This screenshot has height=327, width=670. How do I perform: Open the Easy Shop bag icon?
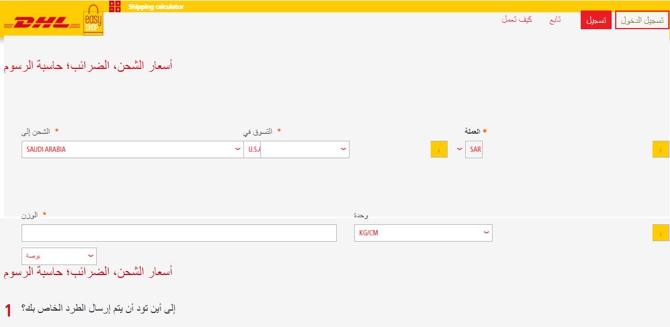93,20
